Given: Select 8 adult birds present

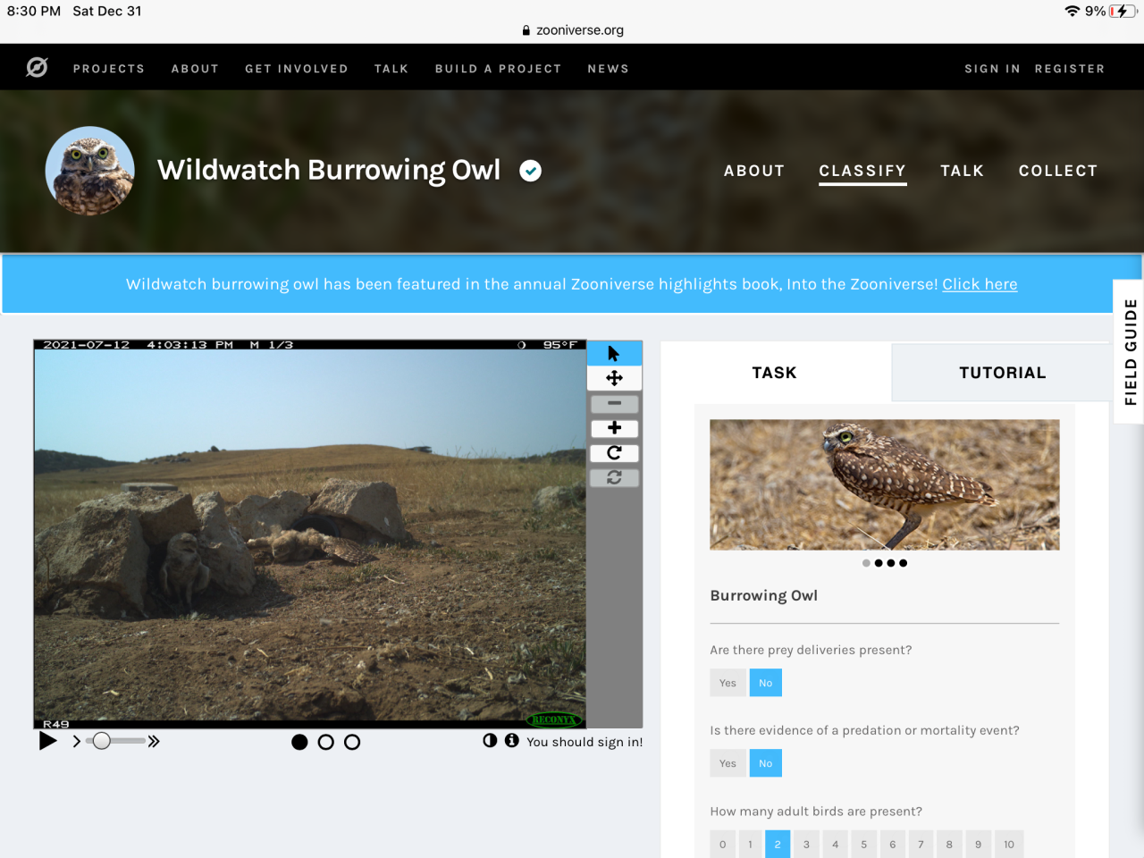Looking at the screenshot, I should point(949,845).
